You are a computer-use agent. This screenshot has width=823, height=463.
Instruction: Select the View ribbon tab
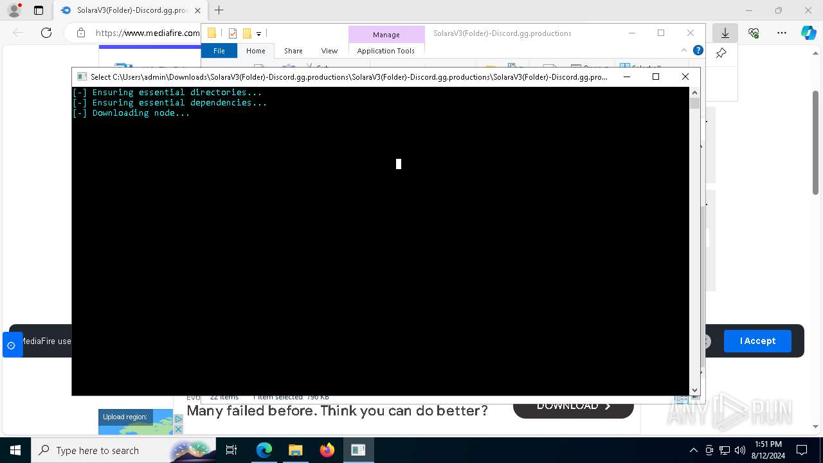pos(329,51)
